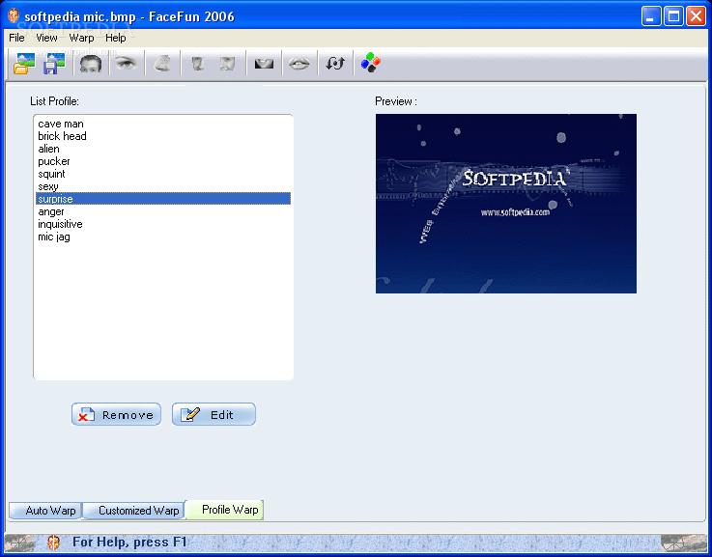712x557 pixels.
Task: Open the Help menu
Action: 115,38
